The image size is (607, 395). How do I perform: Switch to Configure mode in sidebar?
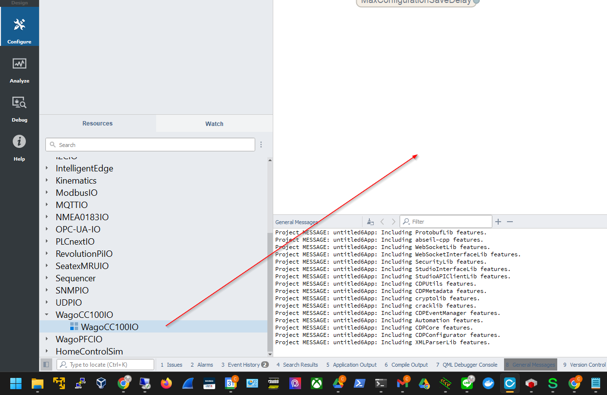(20, 27)
